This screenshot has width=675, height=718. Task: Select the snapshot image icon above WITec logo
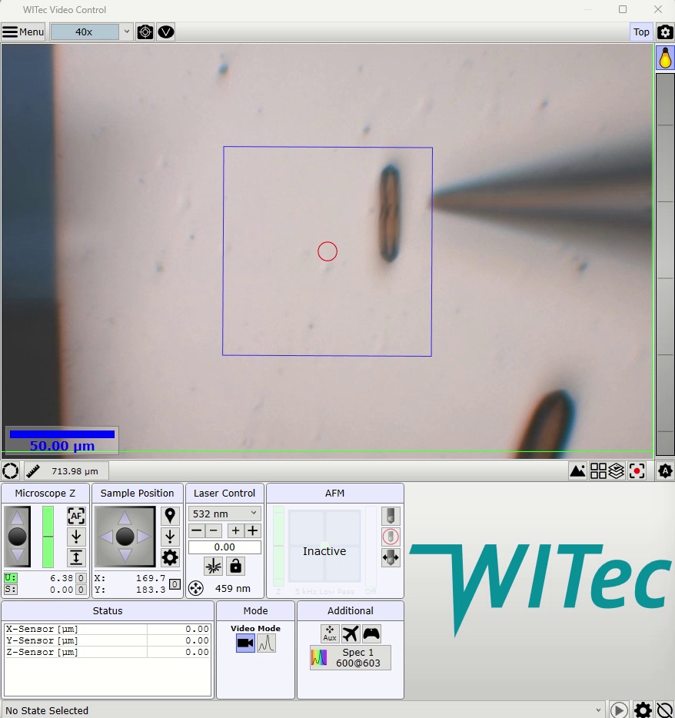point(577,470)
